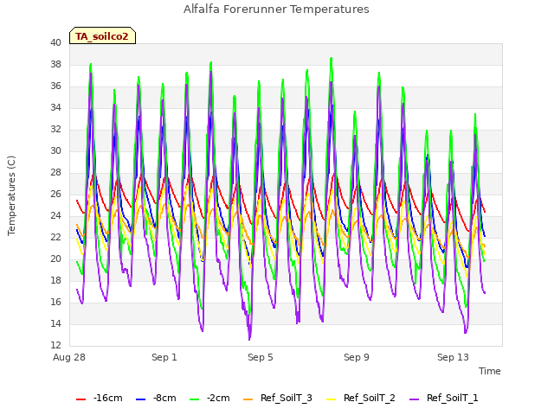Click the Sep 1 x-axis tick label
The width and height of the screenshot is (554, 415).
164,357
